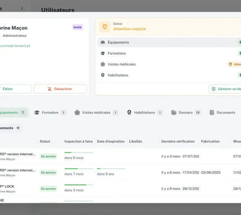Viewport: 241px width, 215px height.
Task: Click the Visites médicales kit icon in summary
Action: point(103,64)
